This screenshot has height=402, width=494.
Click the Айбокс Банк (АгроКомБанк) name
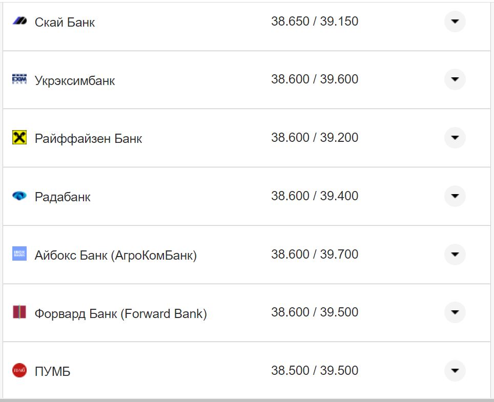click(115, 255)
